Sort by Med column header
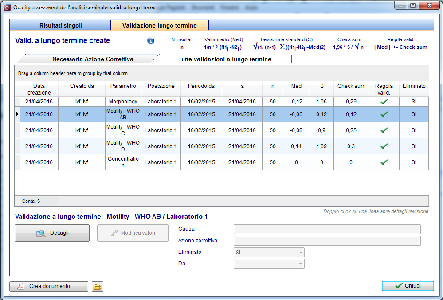 click(x=296, y=89)
